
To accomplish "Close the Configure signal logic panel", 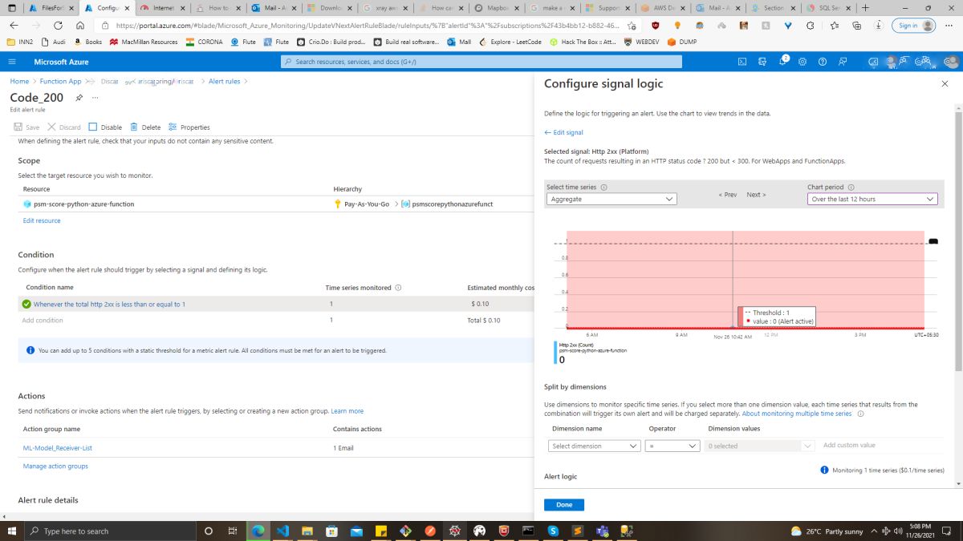I will click(944, 83).
